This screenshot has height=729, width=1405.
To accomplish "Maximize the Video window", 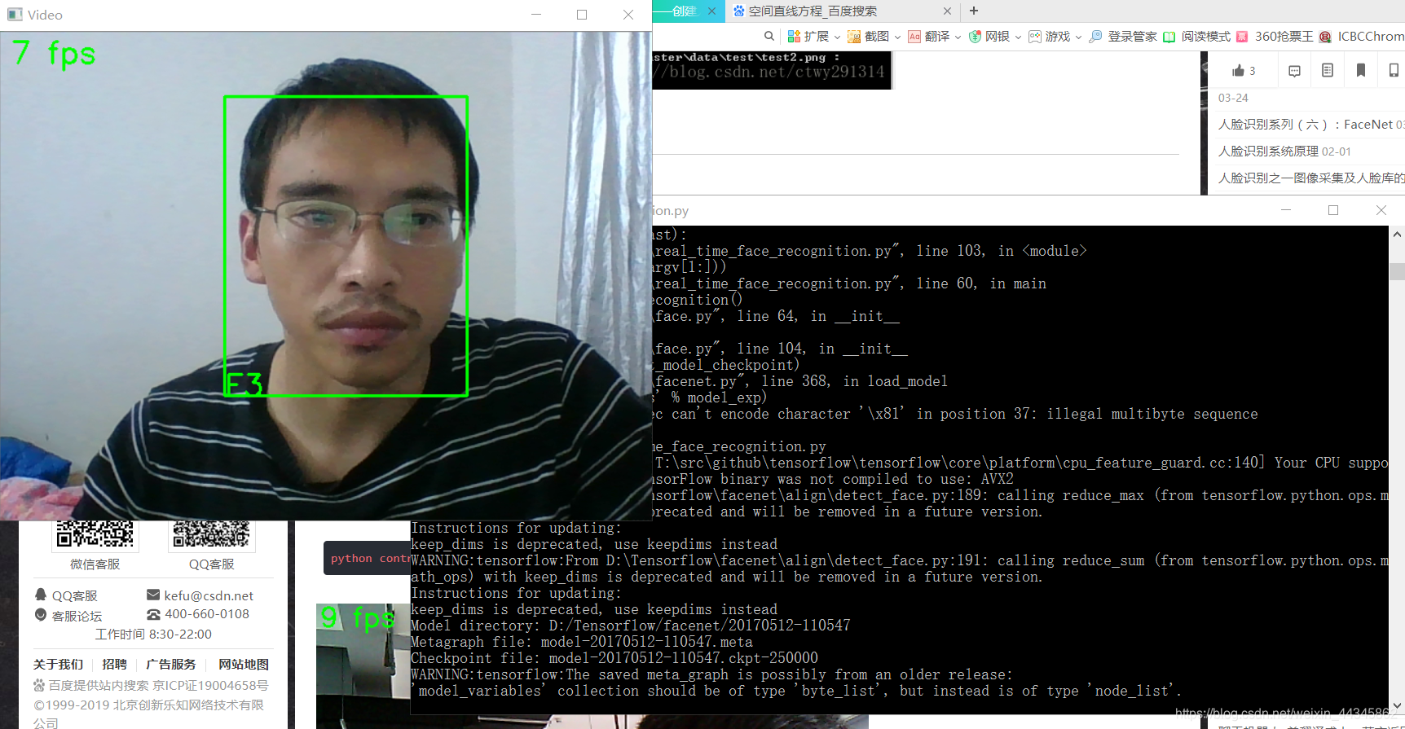I will point(582,15).
